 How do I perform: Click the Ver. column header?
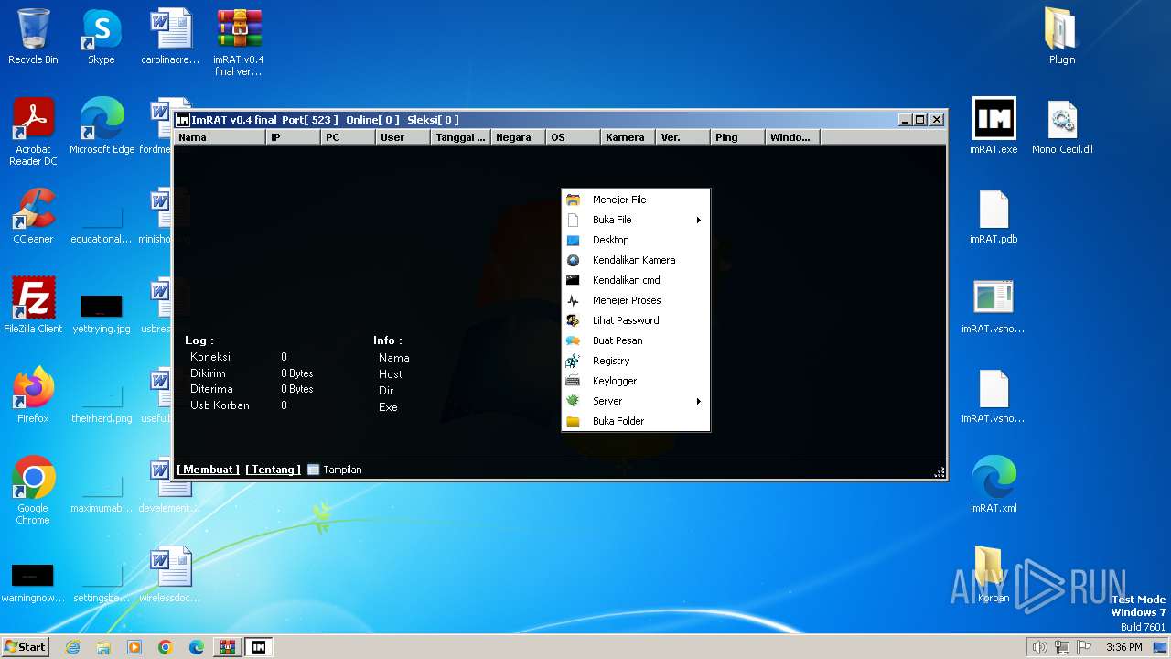pos(682,137)
